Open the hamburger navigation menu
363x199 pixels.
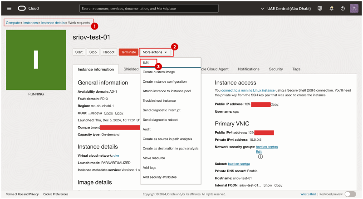(x=9, y=9)
